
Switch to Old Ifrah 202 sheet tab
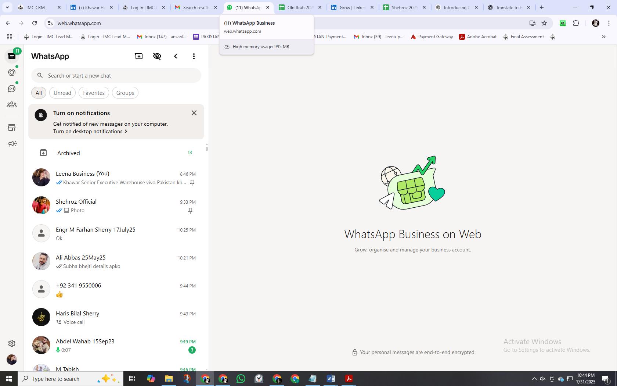coord(300,7)
